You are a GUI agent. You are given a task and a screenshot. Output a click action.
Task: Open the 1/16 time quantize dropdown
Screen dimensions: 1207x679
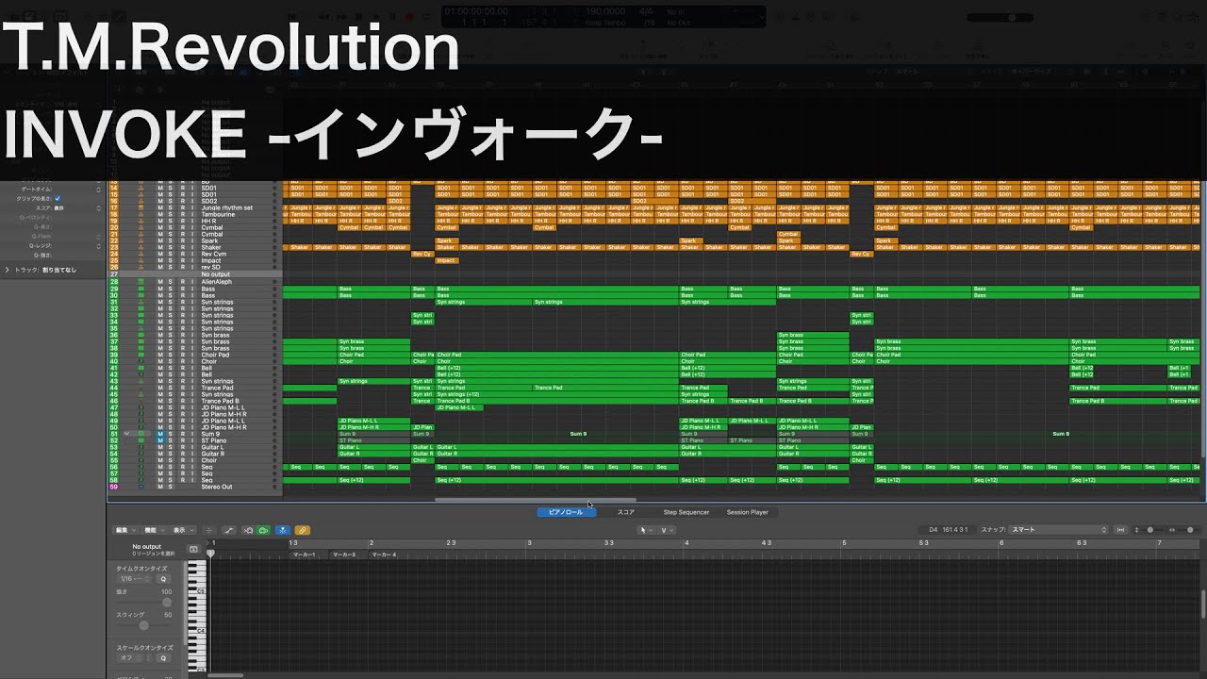132,579
